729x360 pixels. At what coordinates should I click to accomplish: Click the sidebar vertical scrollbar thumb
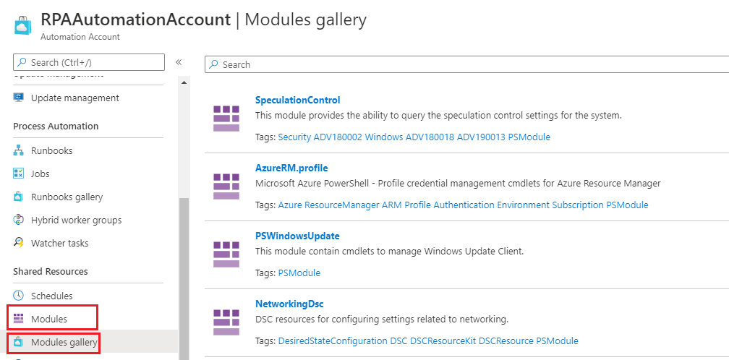(184, 275)
